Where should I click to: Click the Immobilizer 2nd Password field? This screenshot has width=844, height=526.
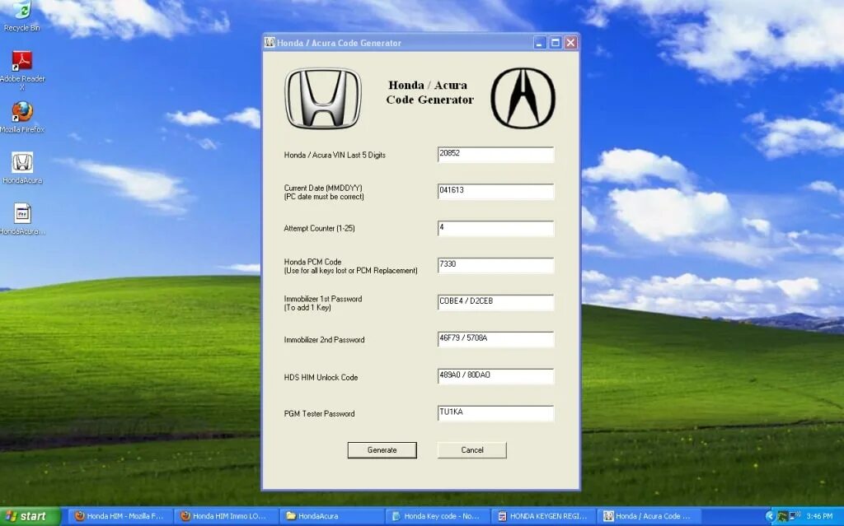495,339
